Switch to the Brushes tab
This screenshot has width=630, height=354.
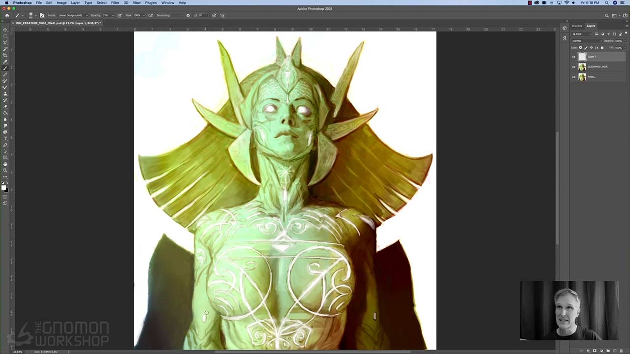[577, 26]
